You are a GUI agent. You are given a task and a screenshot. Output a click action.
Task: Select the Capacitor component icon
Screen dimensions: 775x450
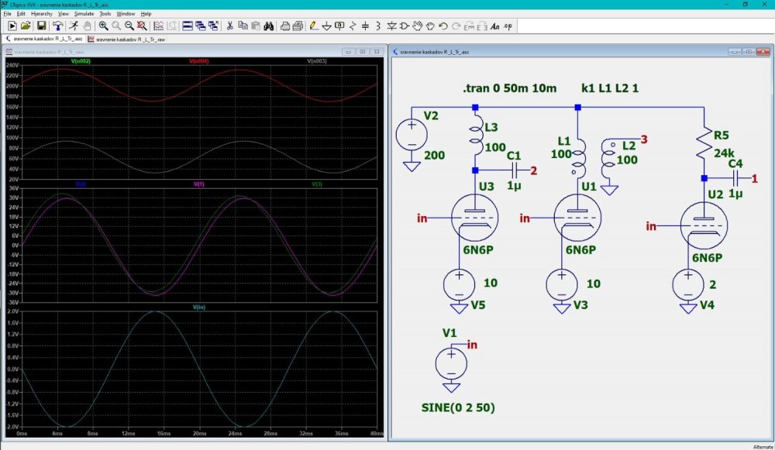coord(366,26)
